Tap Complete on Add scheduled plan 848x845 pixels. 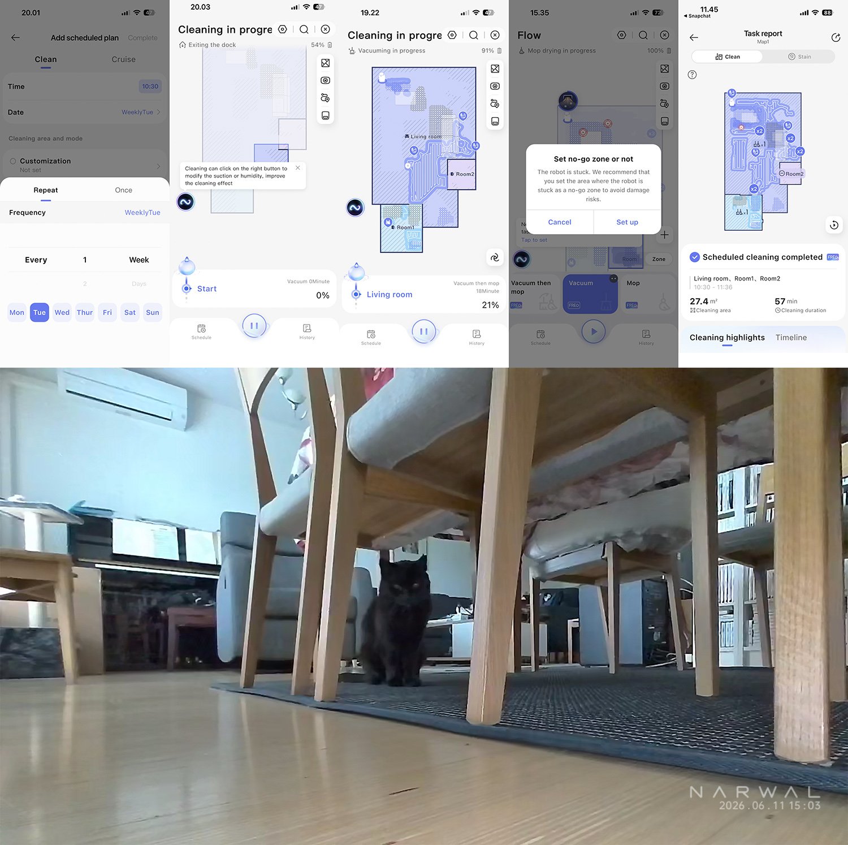tap(142, 38)
